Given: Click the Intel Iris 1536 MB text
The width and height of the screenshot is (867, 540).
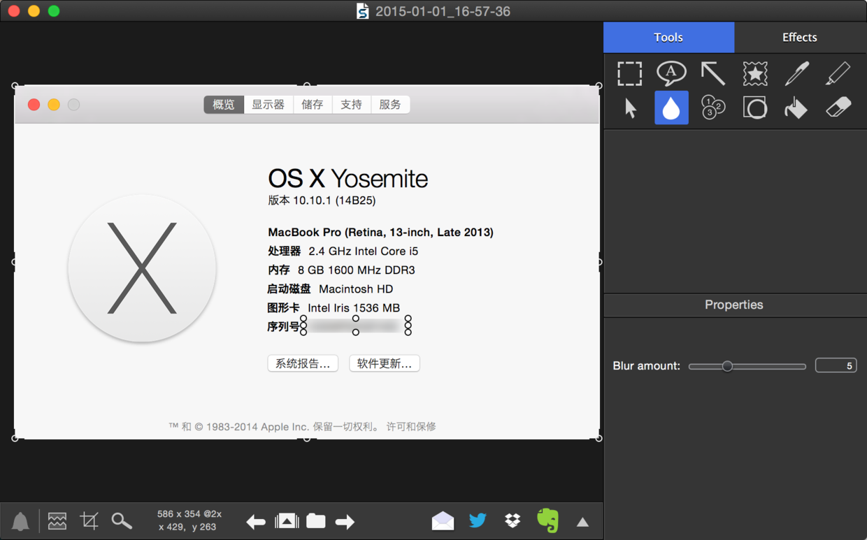Looking at the screenshot, I should point(354,308).
